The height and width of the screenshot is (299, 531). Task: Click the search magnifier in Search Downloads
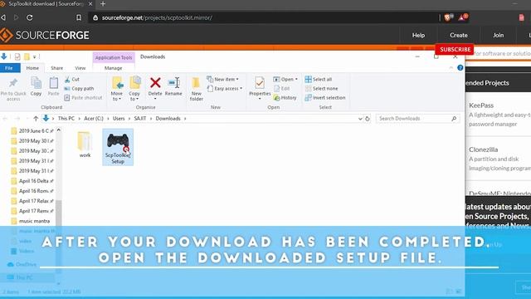454,119
